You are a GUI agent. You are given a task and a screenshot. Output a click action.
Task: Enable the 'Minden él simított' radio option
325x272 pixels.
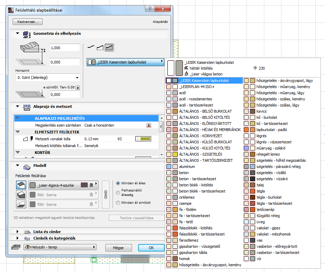point(118,203)
